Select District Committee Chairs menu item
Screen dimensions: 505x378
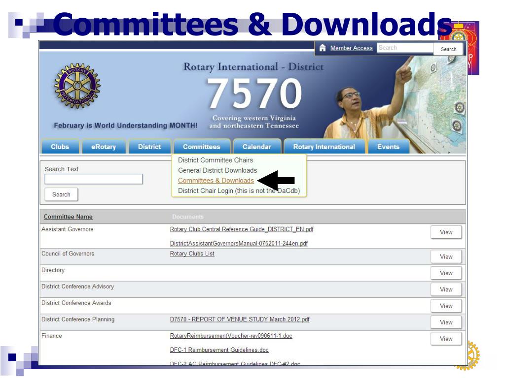(216, 160)
